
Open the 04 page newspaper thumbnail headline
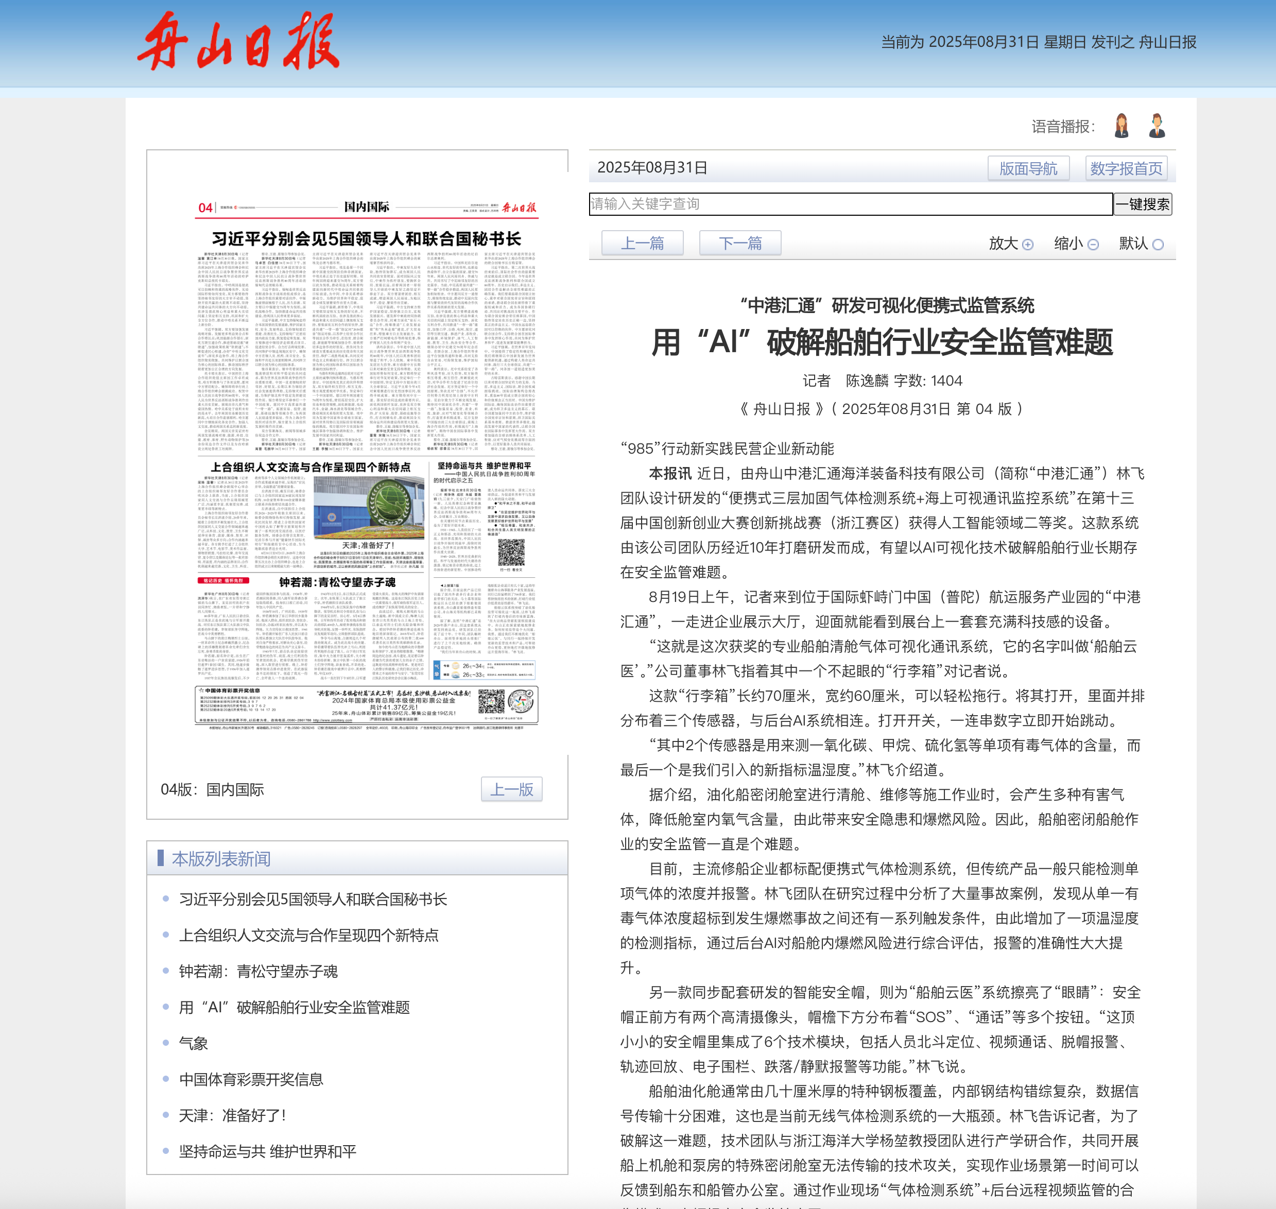tap(366, 239)
